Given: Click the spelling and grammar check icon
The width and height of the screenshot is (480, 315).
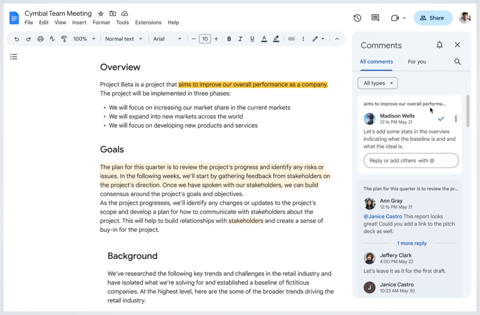Looking at the screenshot, I should tap(52, 39).
